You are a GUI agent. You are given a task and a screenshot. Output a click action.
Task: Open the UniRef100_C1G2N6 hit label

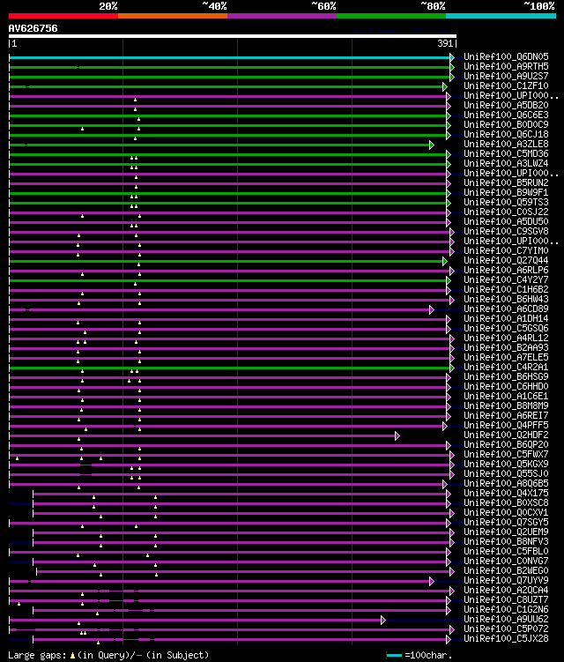coord(506,610)
